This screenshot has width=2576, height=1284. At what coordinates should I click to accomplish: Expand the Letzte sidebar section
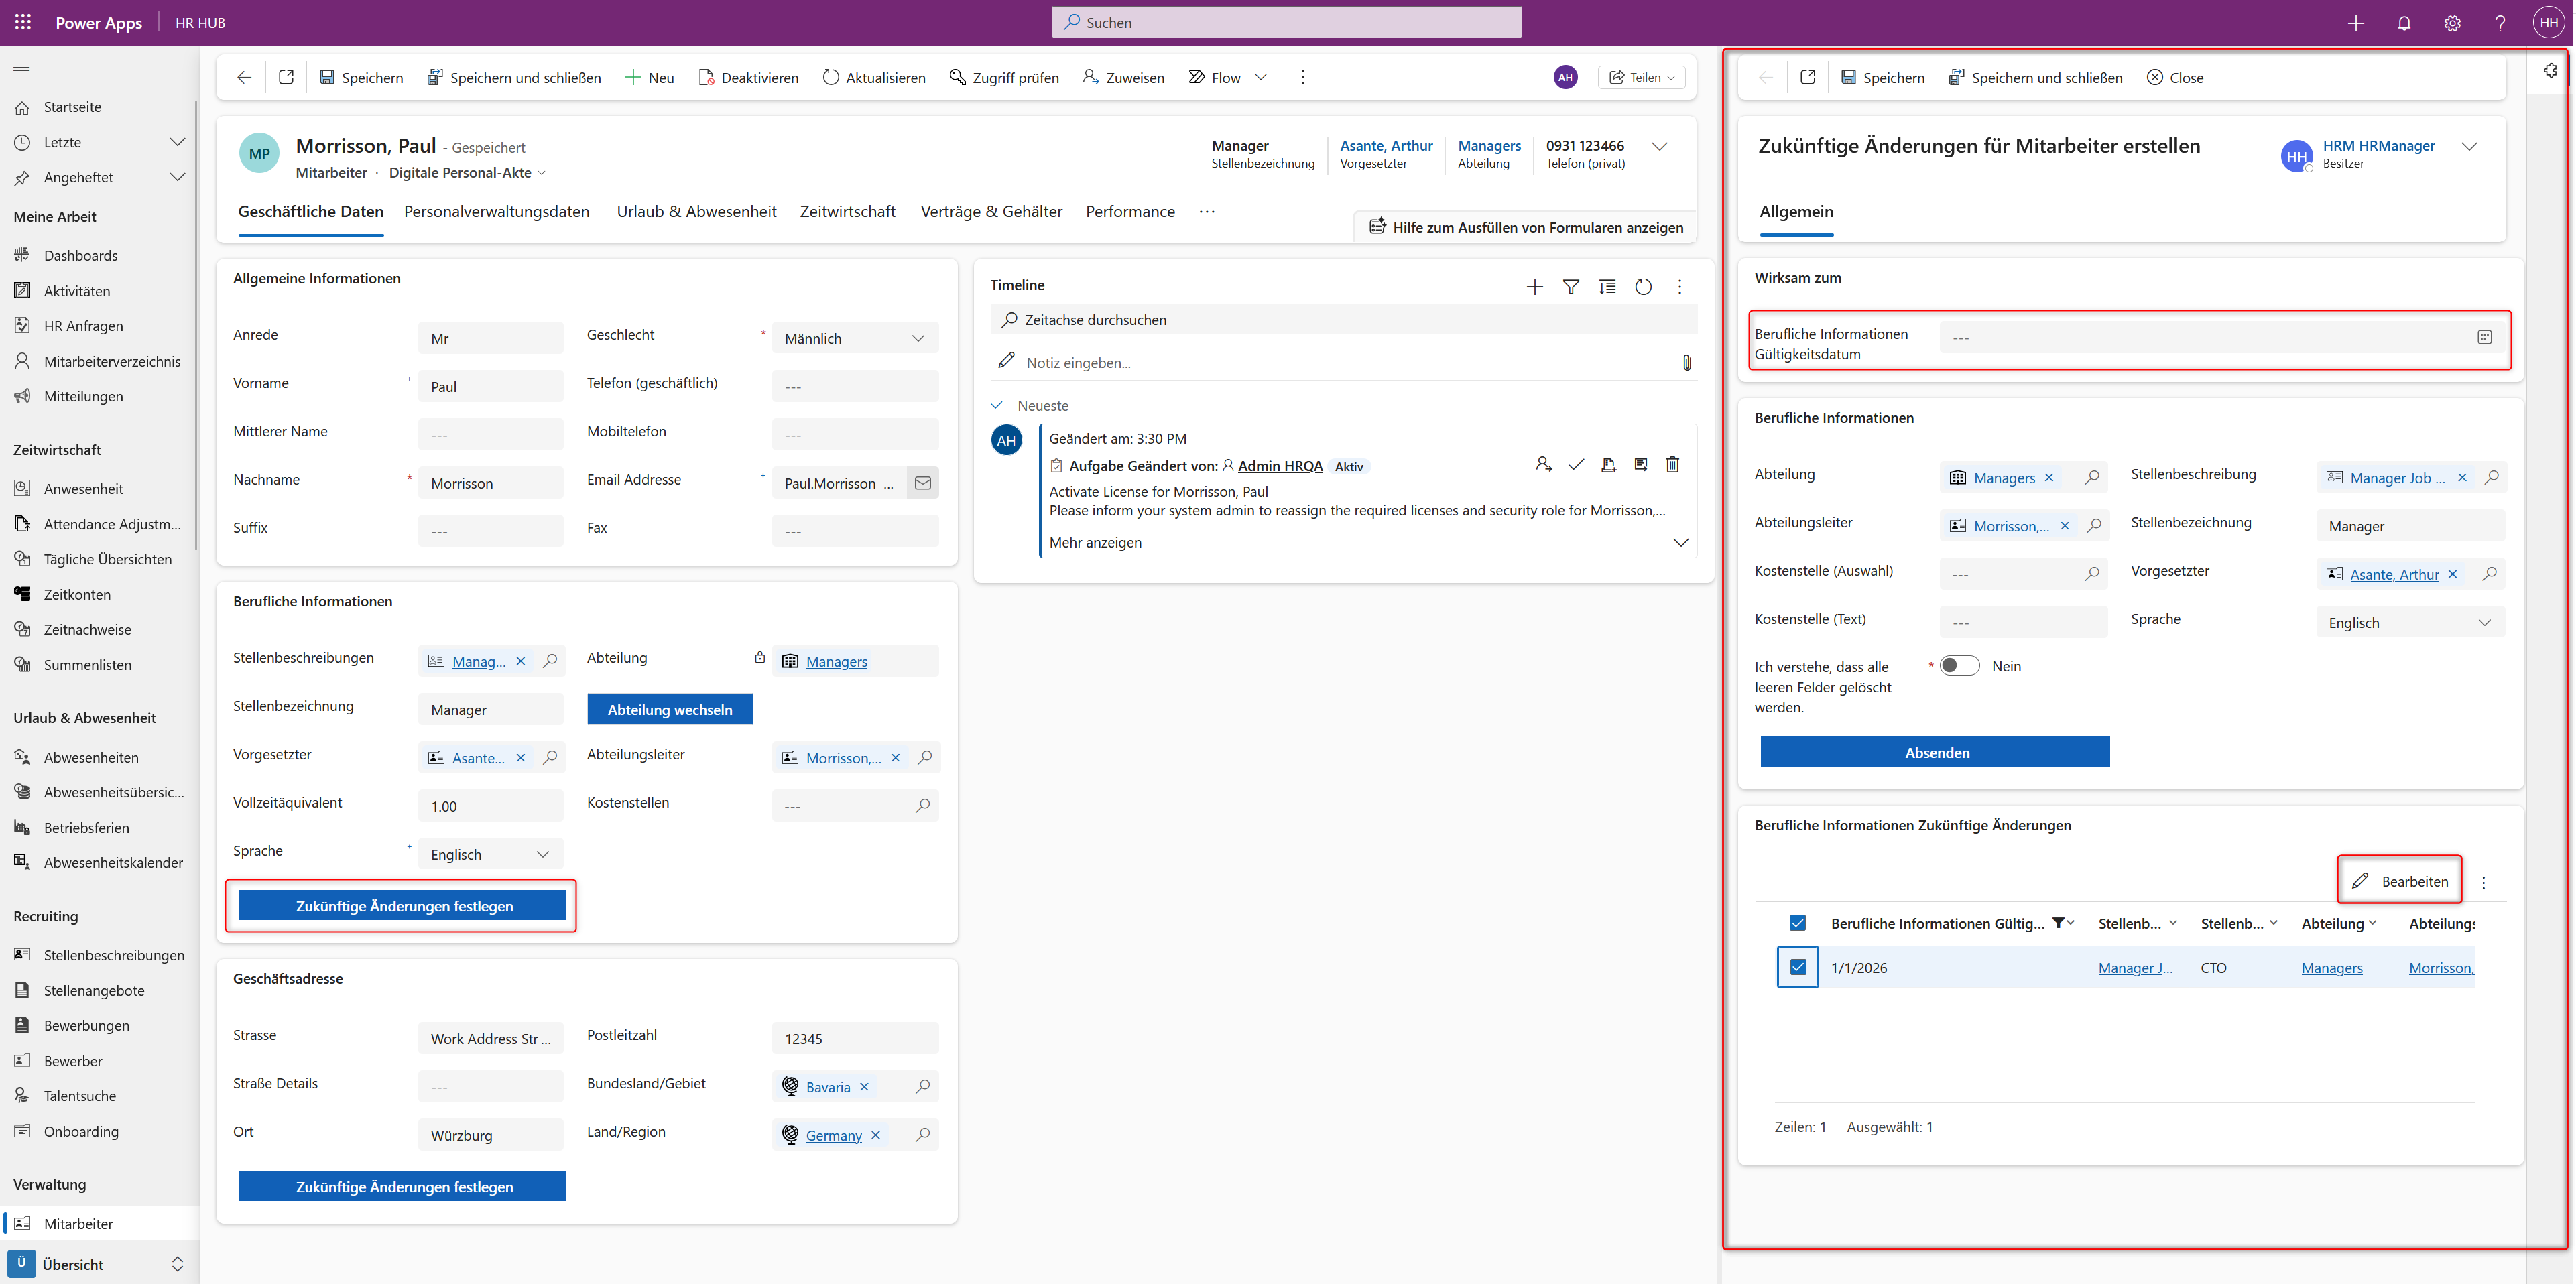[177, 142]
